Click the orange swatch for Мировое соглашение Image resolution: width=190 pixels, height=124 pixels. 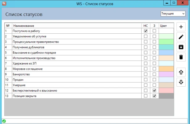[x=167, y=69]
